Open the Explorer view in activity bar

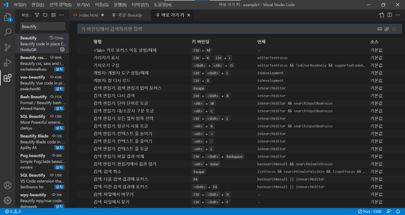tap(8, 17)
